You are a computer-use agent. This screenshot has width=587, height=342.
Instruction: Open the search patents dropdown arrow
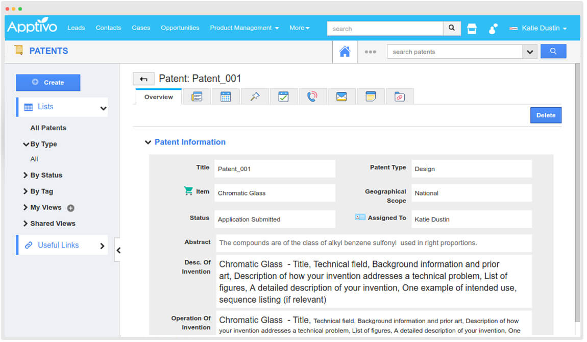click(x=530, y=51)
